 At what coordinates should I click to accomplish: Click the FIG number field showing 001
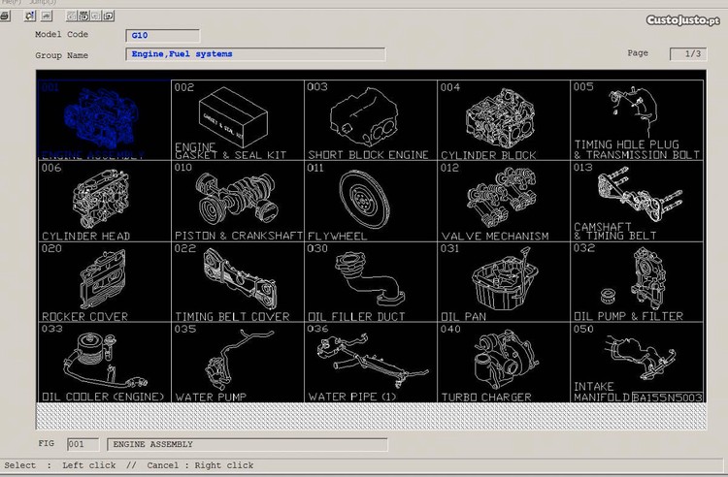83,445
